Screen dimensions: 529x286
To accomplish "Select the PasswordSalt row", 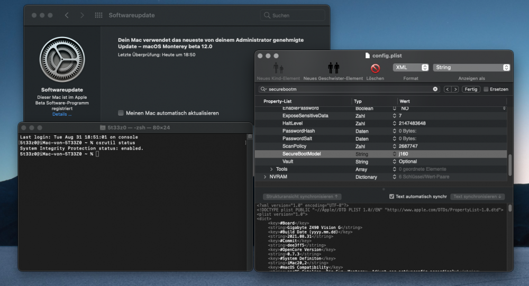I will pos(381,139).
